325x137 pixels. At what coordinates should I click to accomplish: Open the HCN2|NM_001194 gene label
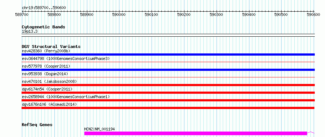click(x=99, y=129)
